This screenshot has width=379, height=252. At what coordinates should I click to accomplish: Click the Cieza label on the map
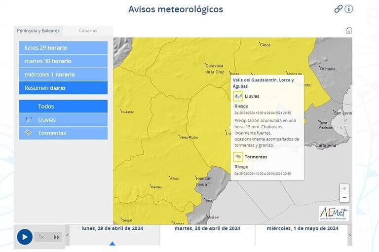coord(265,45)
